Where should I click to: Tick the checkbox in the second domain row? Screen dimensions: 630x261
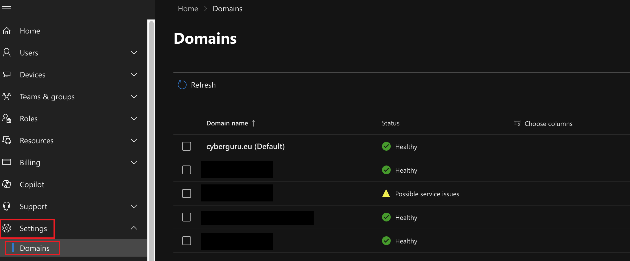(187, 170)
